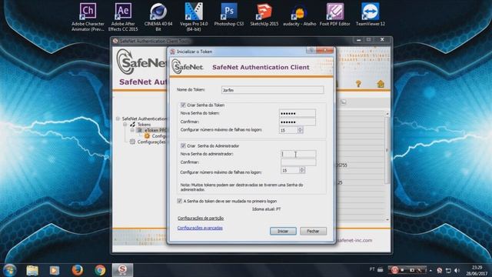
Task: Click the red pause recorder button in taskbar
Action: 394,270
